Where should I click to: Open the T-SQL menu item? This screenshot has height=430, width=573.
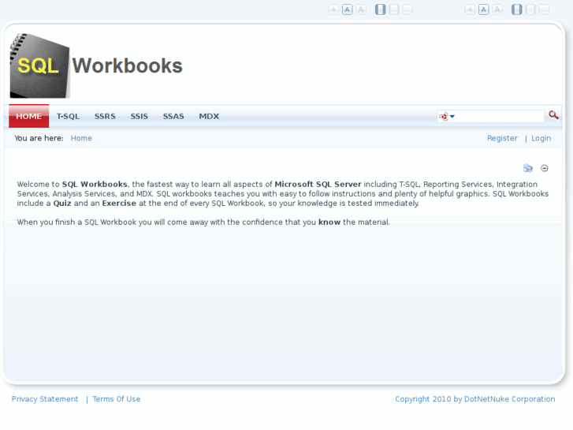click(x=68, y=116)
